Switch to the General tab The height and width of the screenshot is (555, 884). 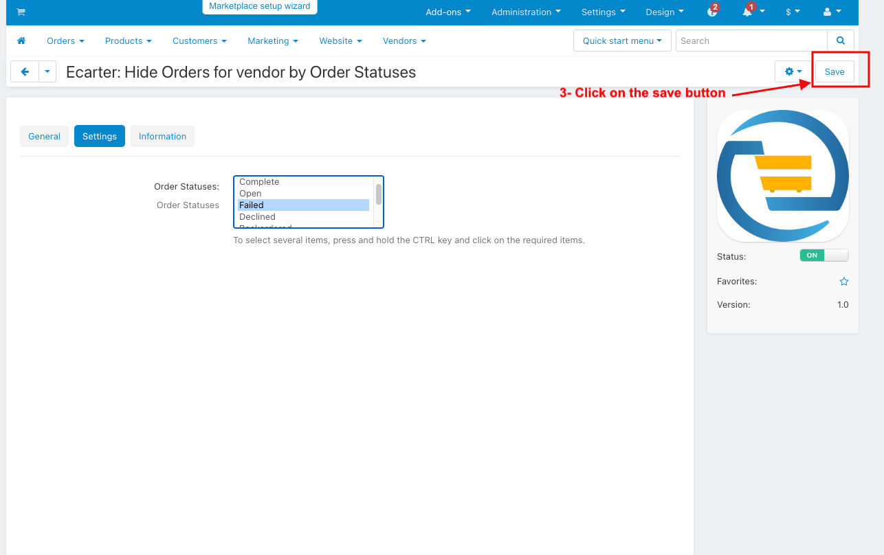(x=44, y=136)
